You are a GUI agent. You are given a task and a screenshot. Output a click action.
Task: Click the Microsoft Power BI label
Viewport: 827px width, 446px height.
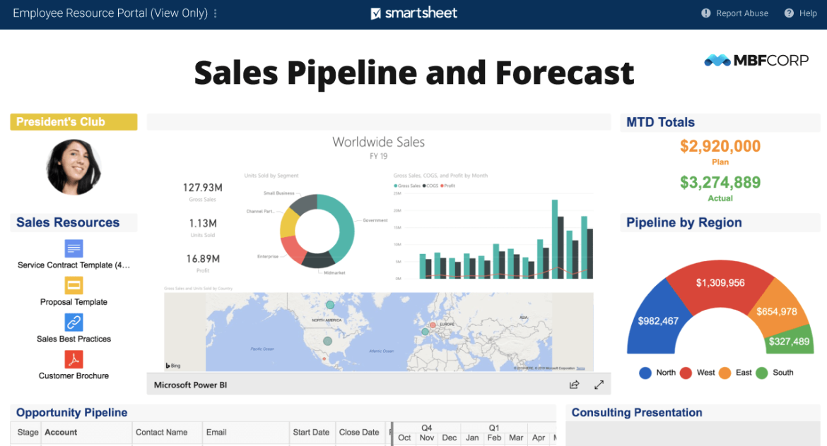click(190, 385)
